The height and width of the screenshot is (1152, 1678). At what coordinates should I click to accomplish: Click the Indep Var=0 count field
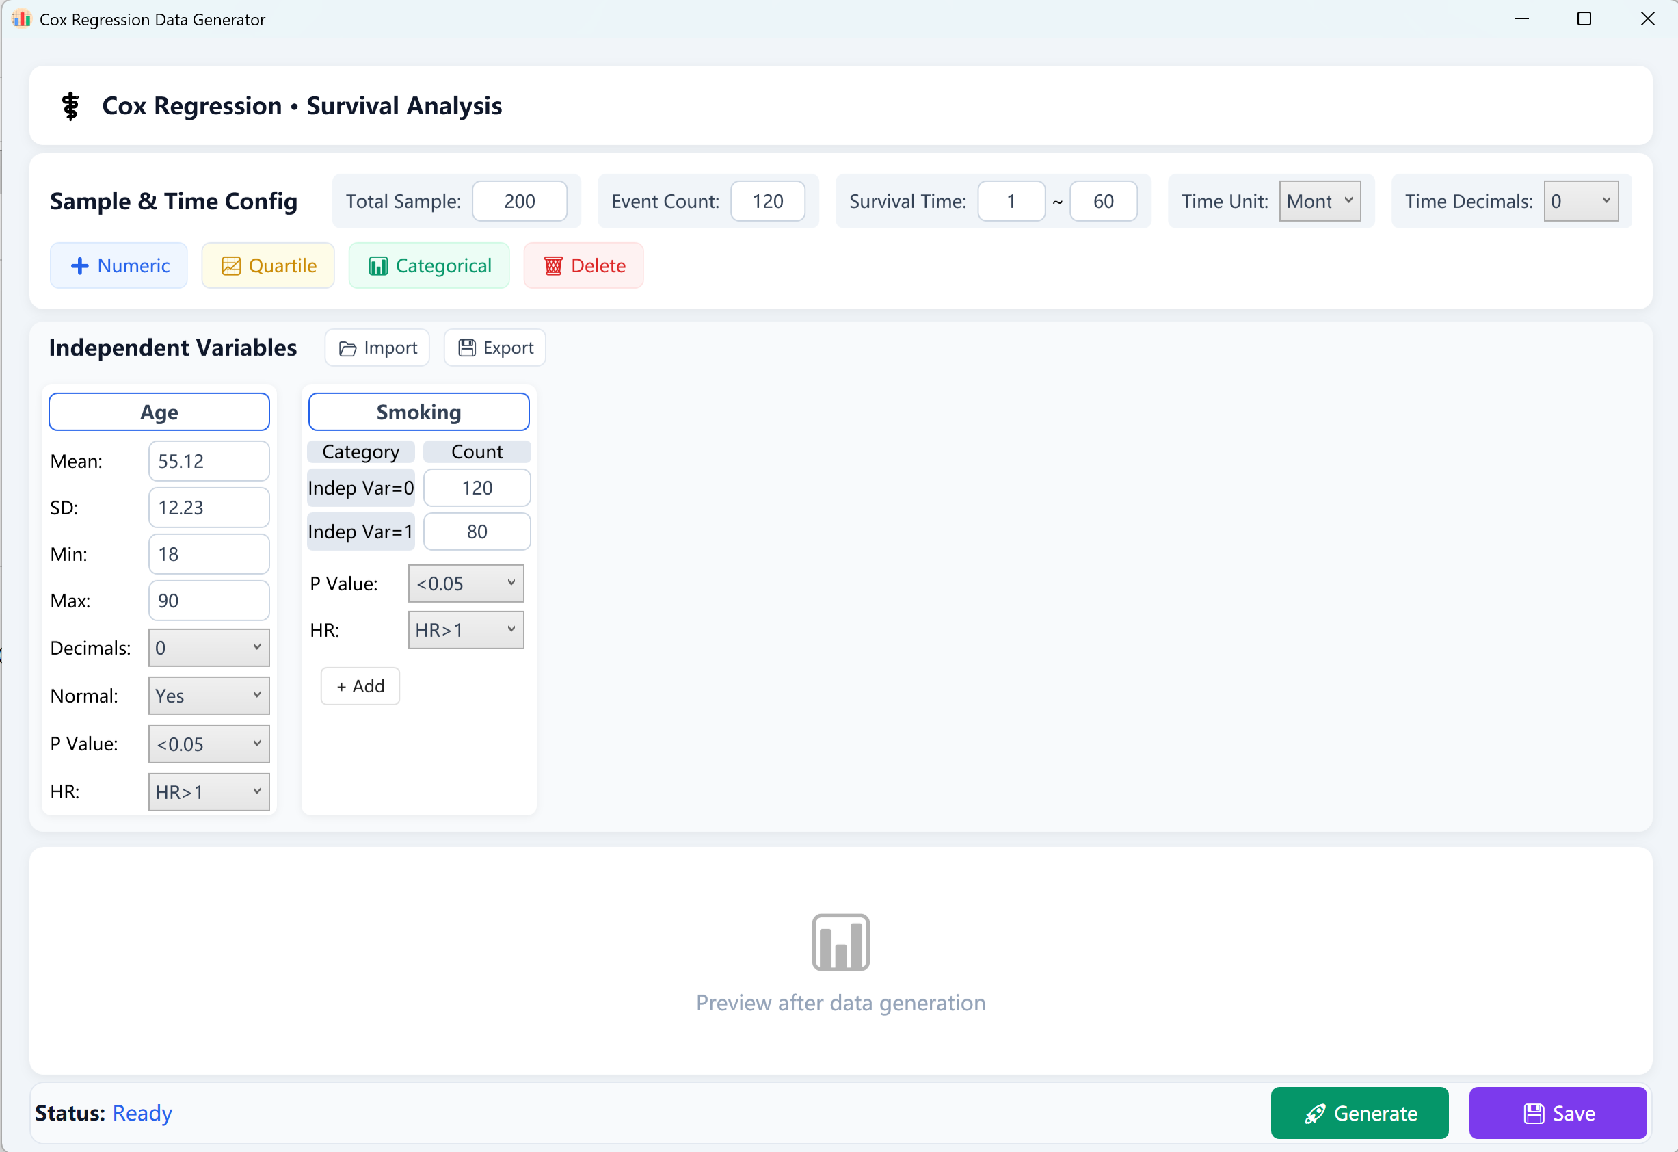[x=477, y=488]
